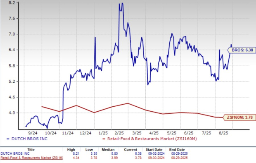Click the 4.0 y-axis label
Image resolution: width=256 pixels, height=163 pixels.
coord(12,113)
